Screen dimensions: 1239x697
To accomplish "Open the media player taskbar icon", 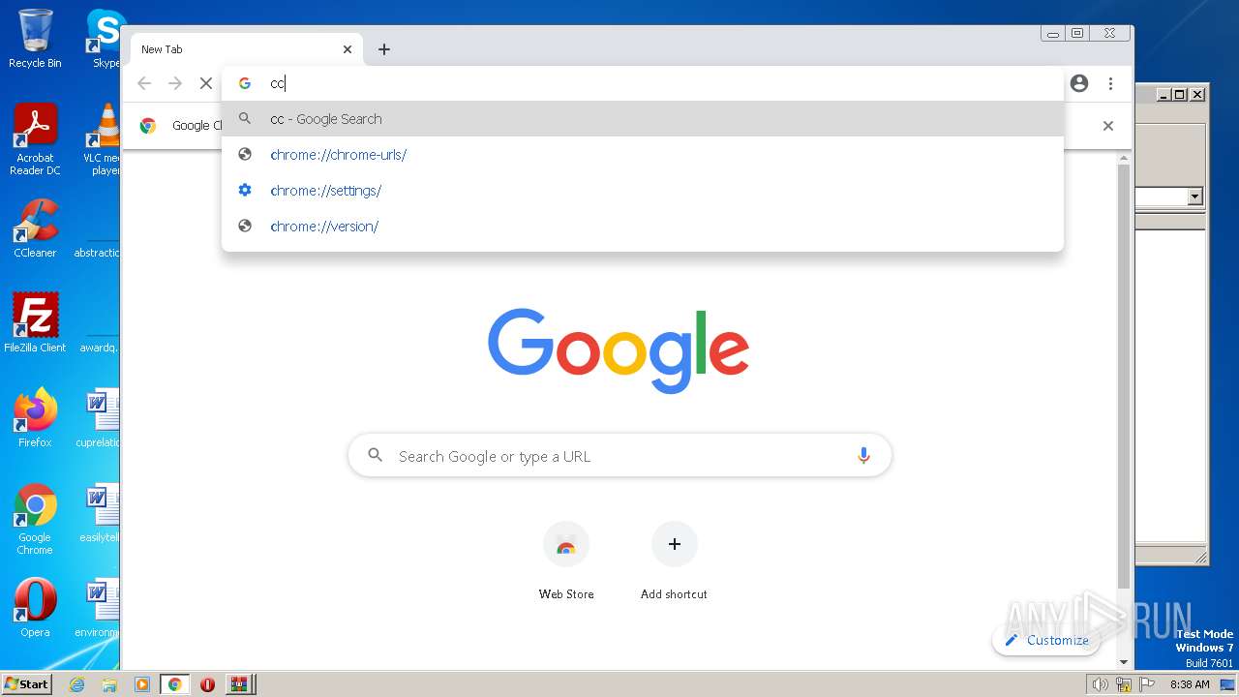I will point(142,684).
